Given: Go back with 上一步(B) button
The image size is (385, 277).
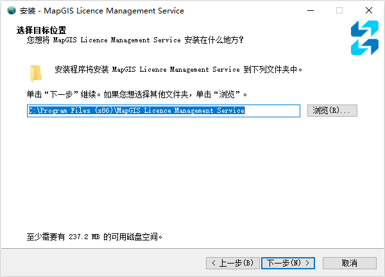Looking at the screenshot, I should 233,263.
